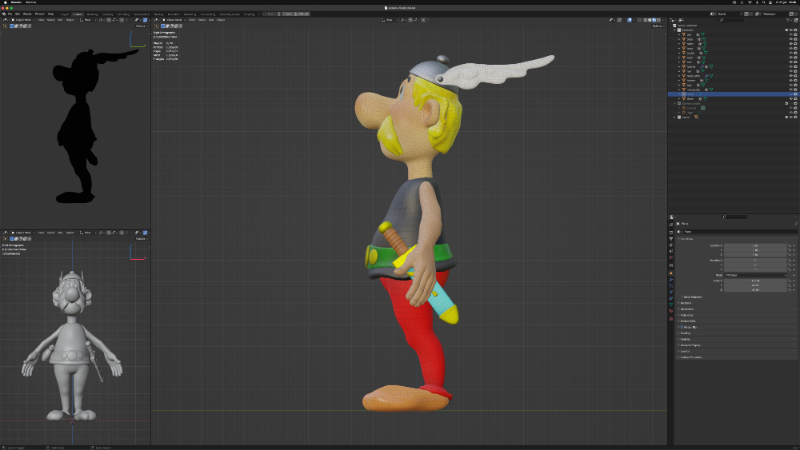This screenshot has height=450, width=800.
Task: Click the Scale X value field
Action: coord(755,281)
